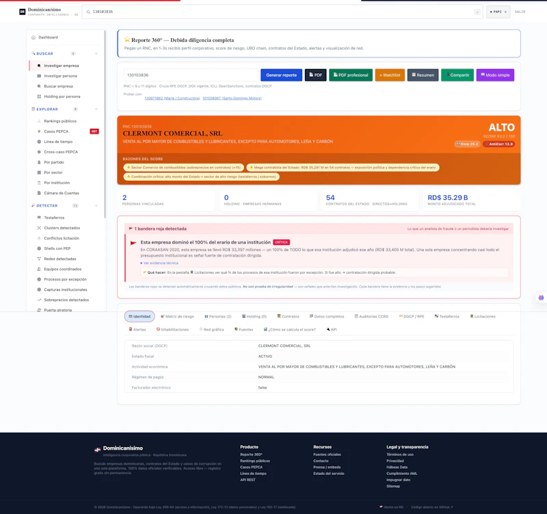Open the Auditorías CCRD tab
547x514 pixels.
pyautogui.click(x=371, y=316)
